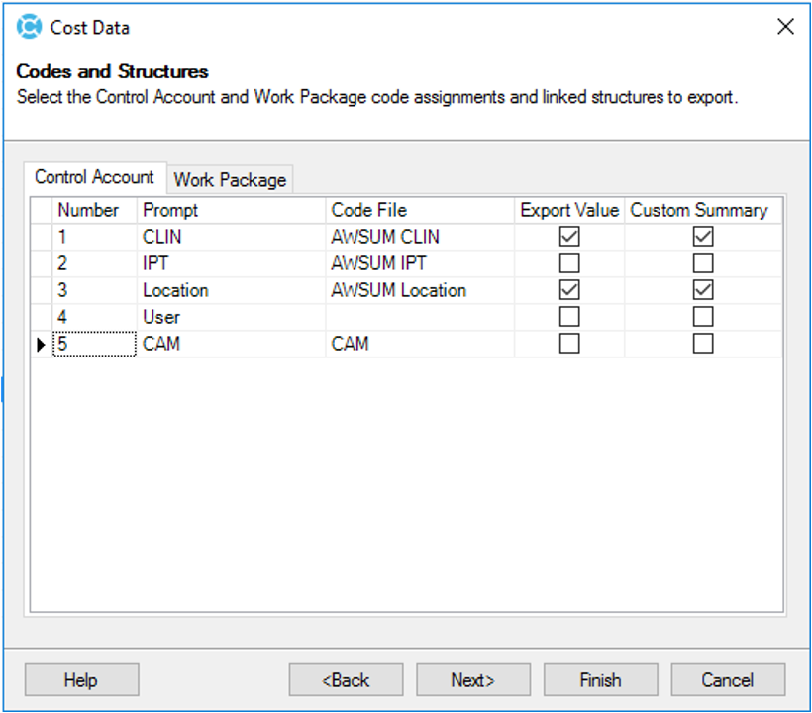
Task: Switch to the Work Package tab
Action: pos(230,179)
